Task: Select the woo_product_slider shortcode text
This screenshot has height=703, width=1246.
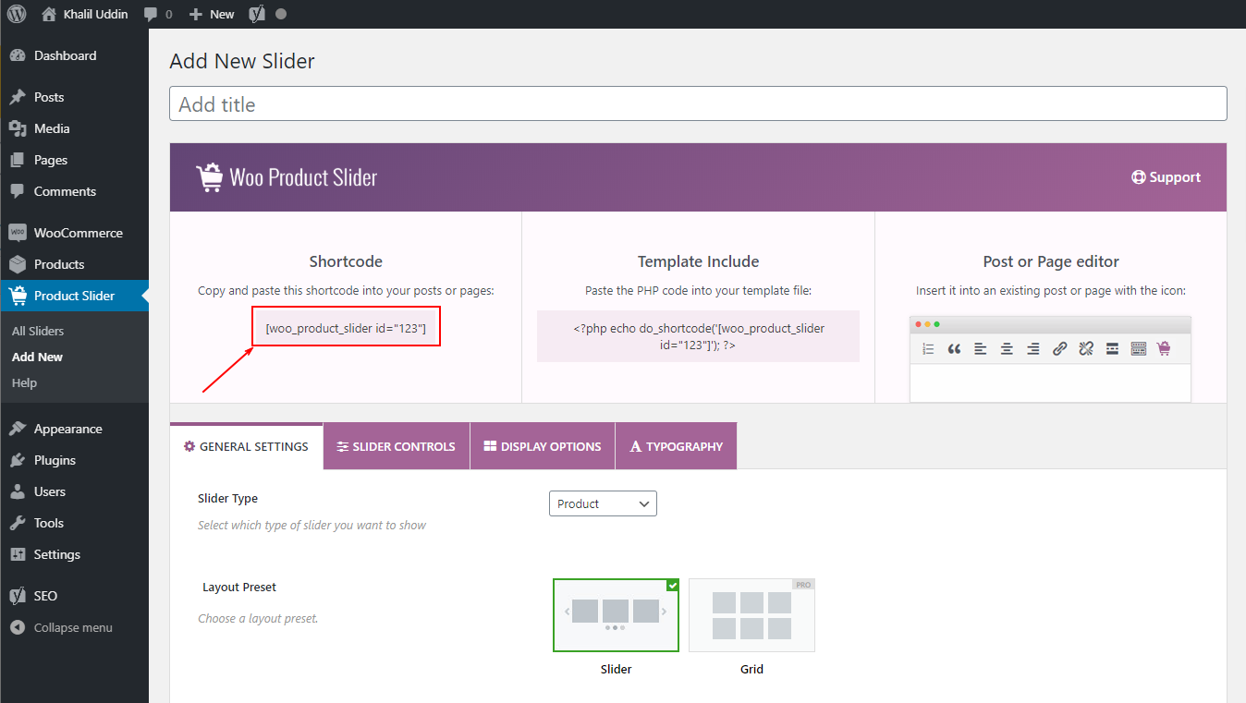Action: point(346,328)
